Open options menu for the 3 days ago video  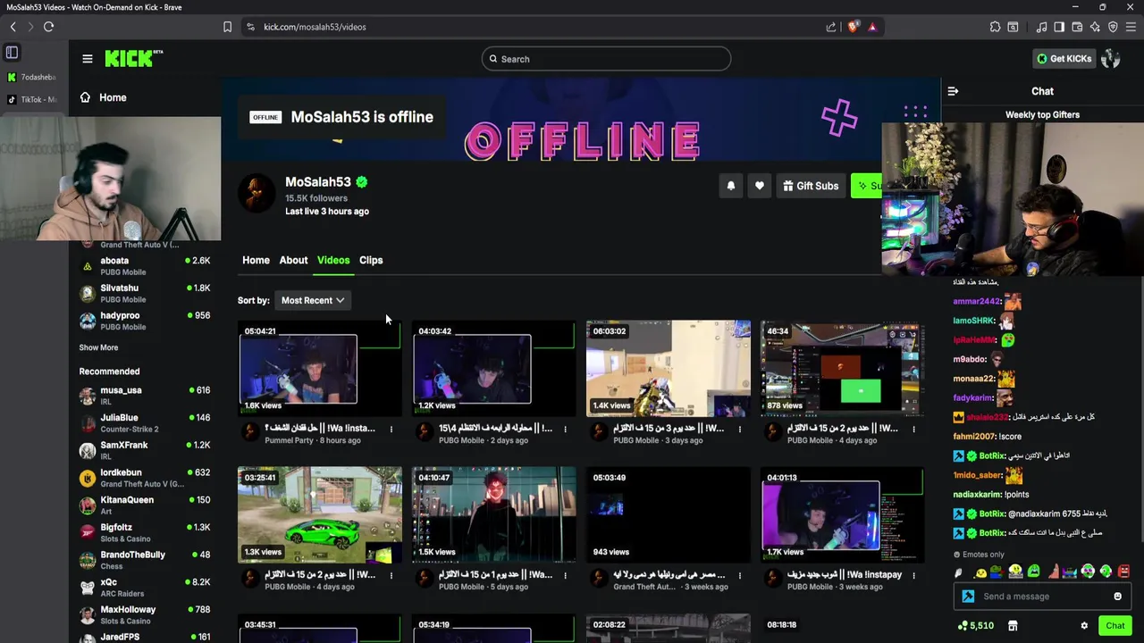(x=739, y=429)
